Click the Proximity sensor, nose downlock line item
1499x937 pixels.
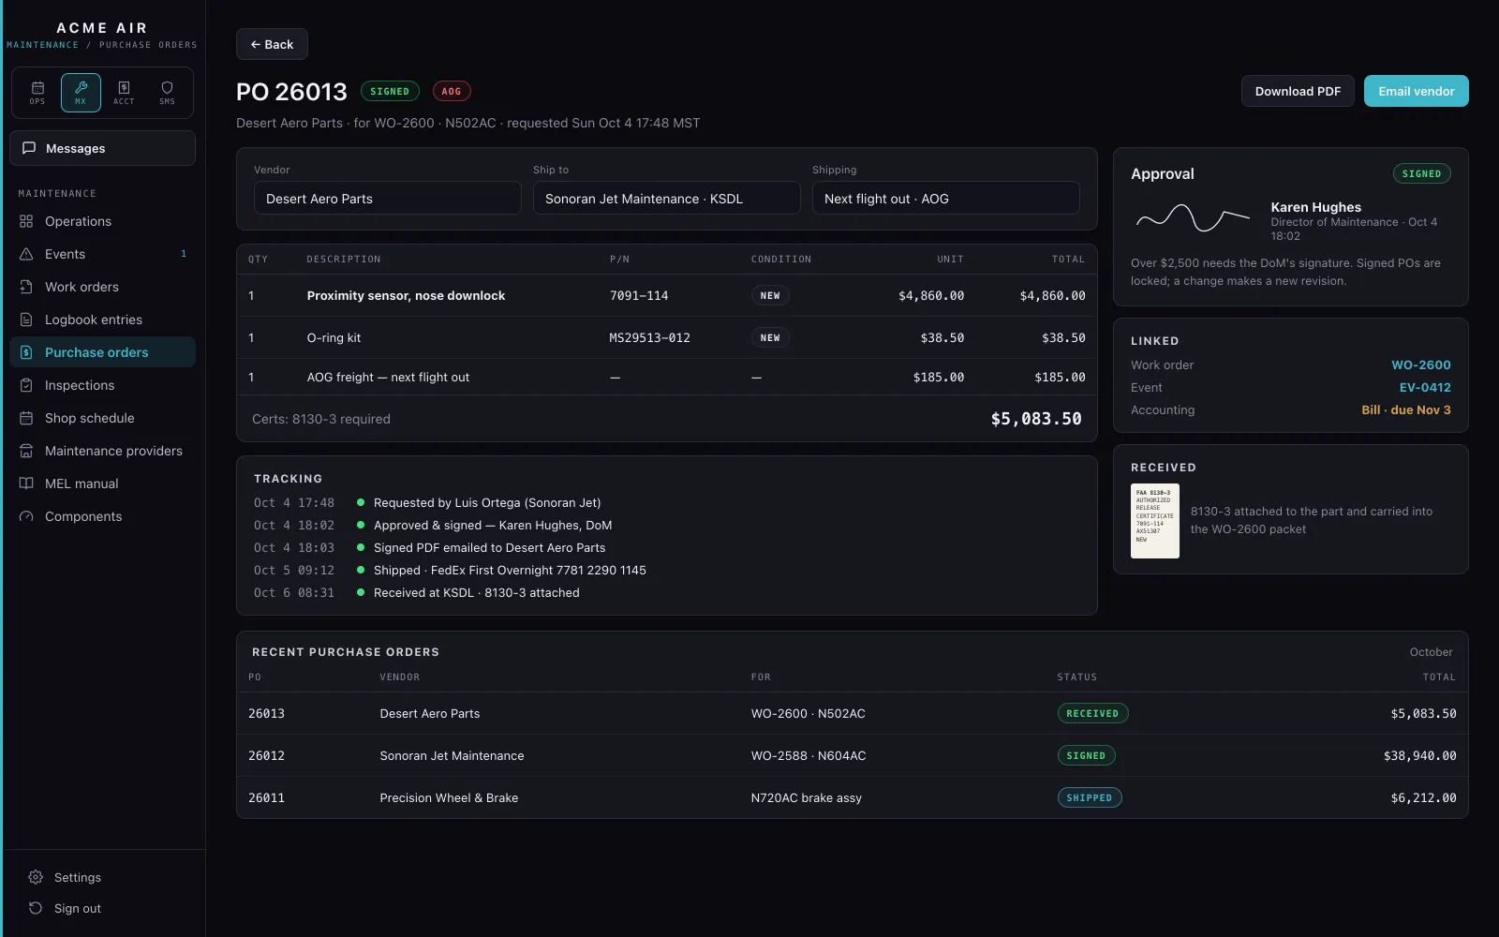pos(666,295)
